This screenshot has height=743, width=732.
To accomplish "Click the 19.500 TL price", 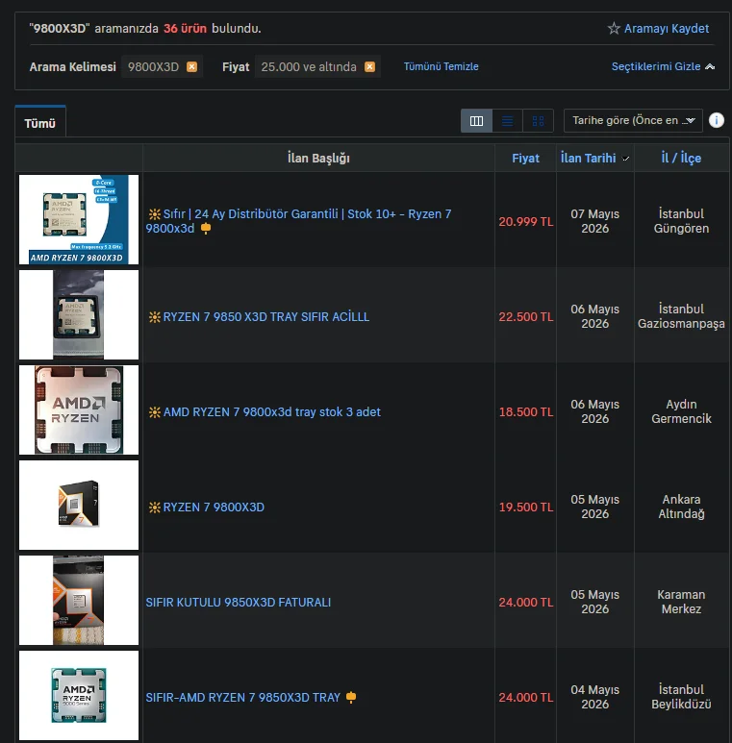I will tap(526, 508).
